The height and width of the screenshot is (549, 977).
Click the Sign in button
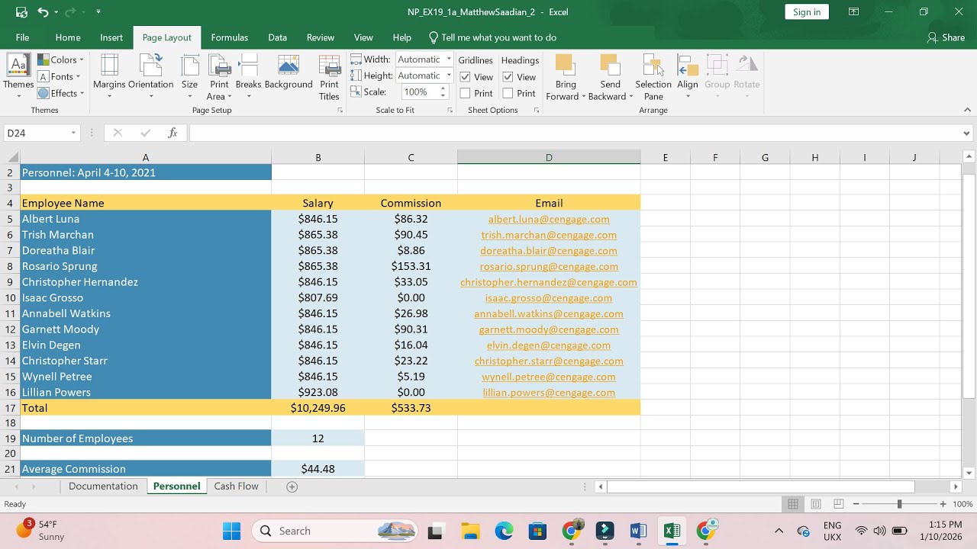point(807,12)
